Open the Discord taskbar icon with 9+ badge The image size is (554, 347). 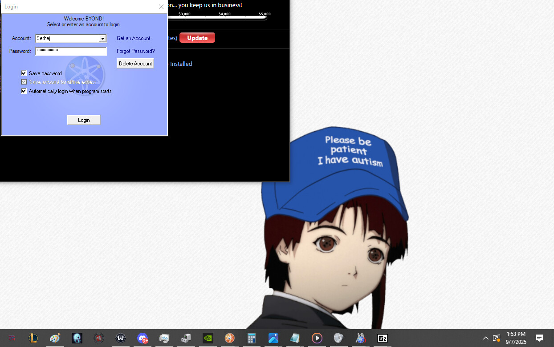click(143, 339)
